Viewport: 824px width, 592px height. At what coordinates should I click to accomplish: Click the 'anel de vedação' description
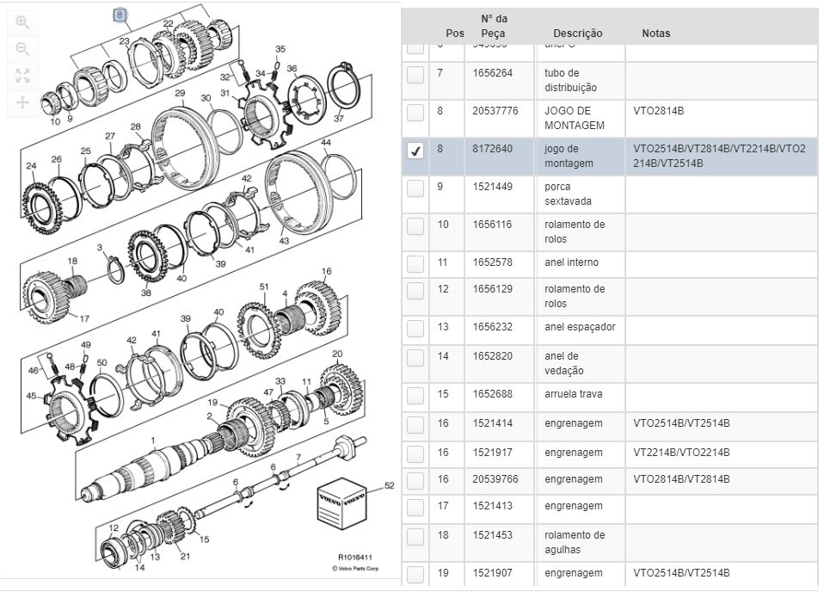(564, 363)
